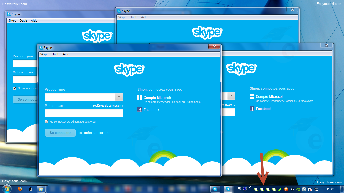Open the clock showing 11:22
Image resolution: width=344 pixels, height=193 pixels.
pos(330,189)
